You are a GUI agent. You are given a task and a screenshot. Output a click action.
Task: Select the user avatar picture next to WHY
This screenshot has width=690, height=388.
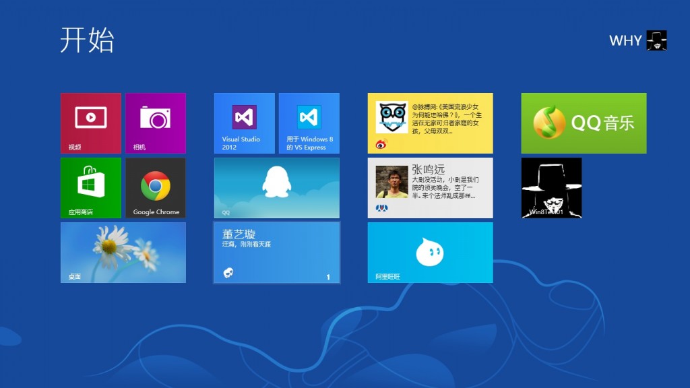click(x=657, y=40)
